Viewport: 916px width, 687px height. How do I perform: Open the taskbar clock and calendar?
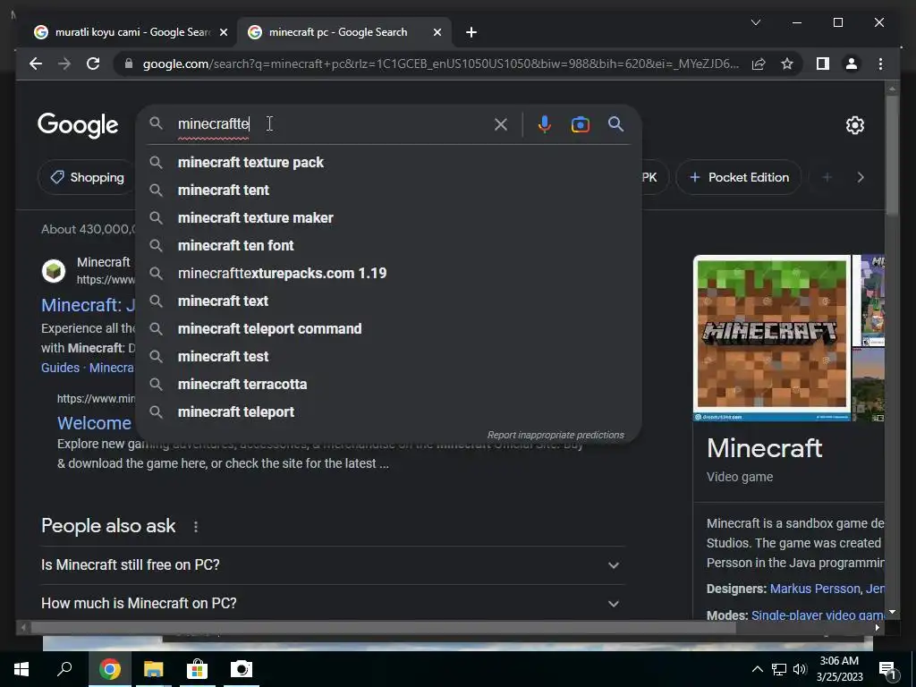click(839, 669)
